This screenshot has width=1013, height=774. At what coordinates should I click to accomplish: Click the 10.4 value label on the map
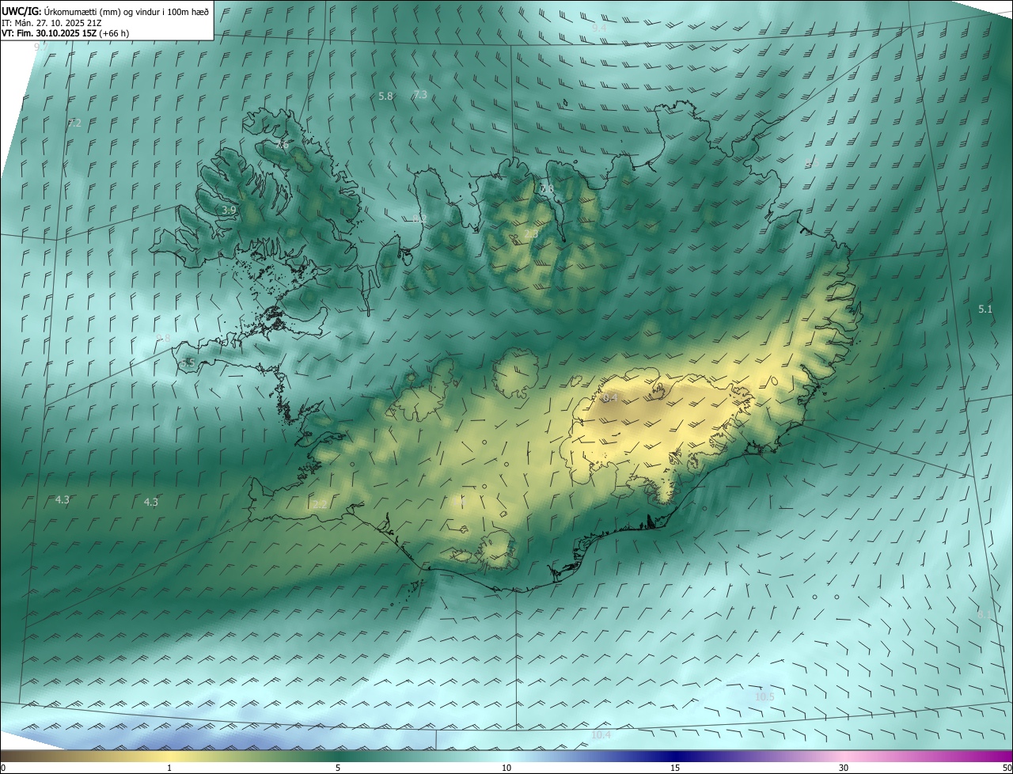tap(601, 735)
